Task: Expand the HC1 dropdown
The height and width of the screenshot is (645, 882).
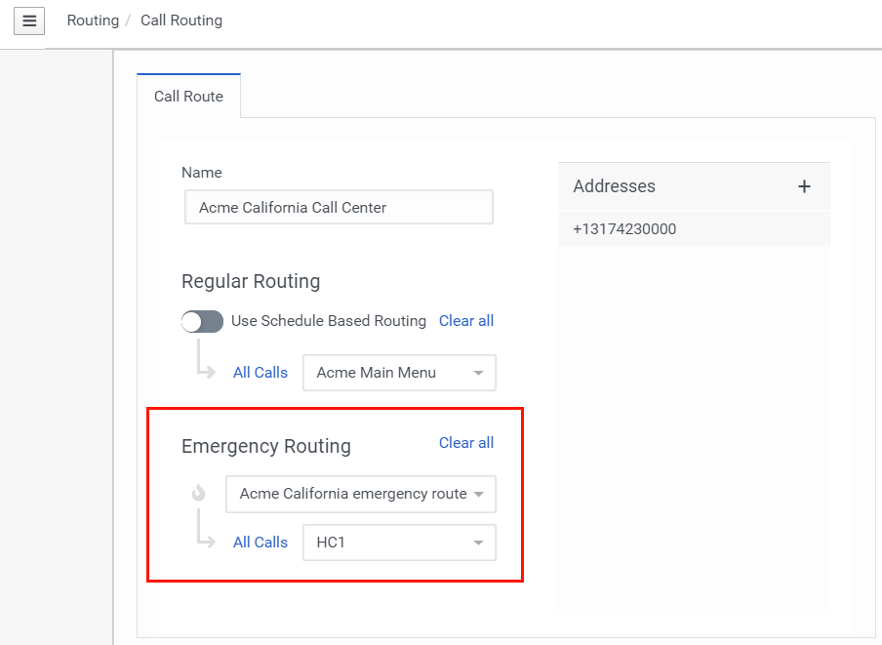Action: 399,543
